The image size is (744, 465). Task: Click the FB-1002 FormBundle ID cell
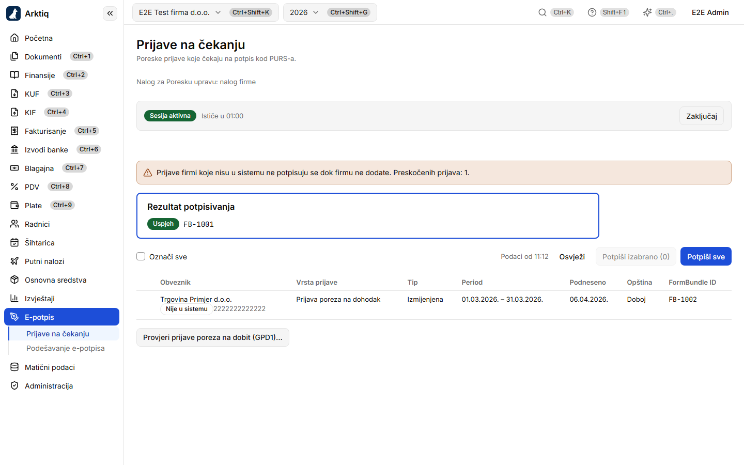[683, 299]
